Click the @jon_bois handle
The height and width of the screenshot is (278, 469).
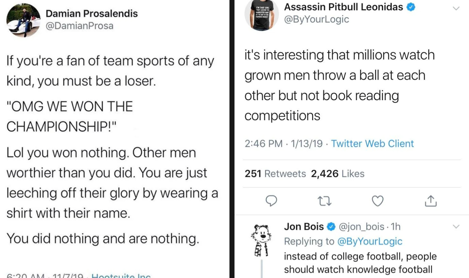coord(362,226)
